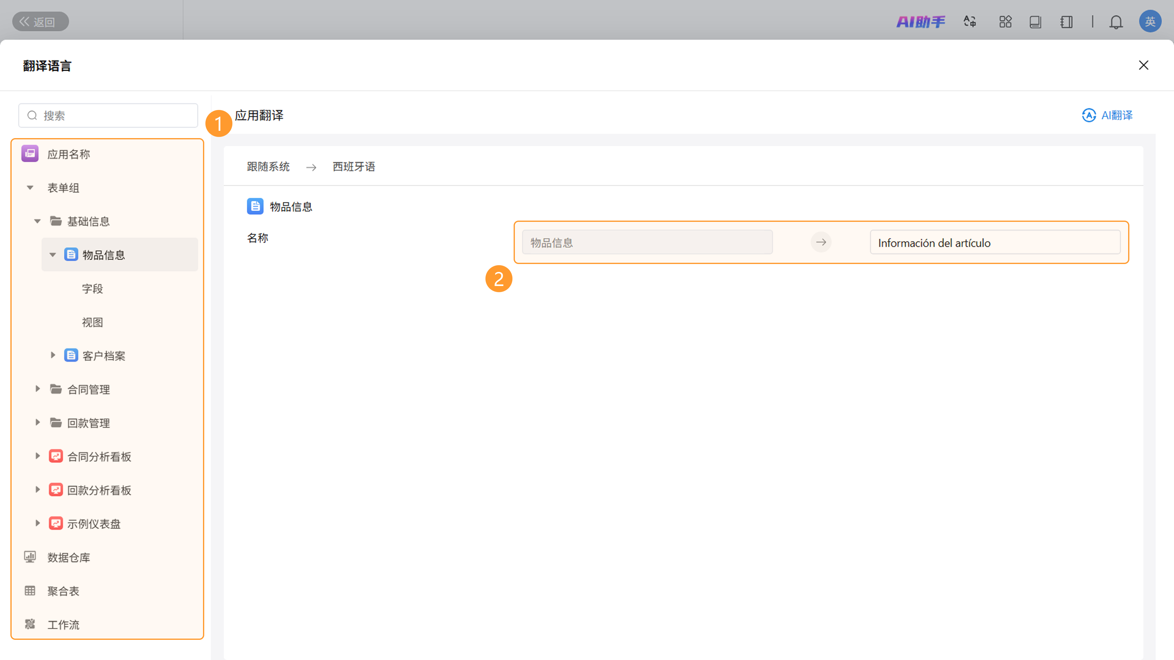Open the 聚合表 sidebar item

tap(63, 591)
